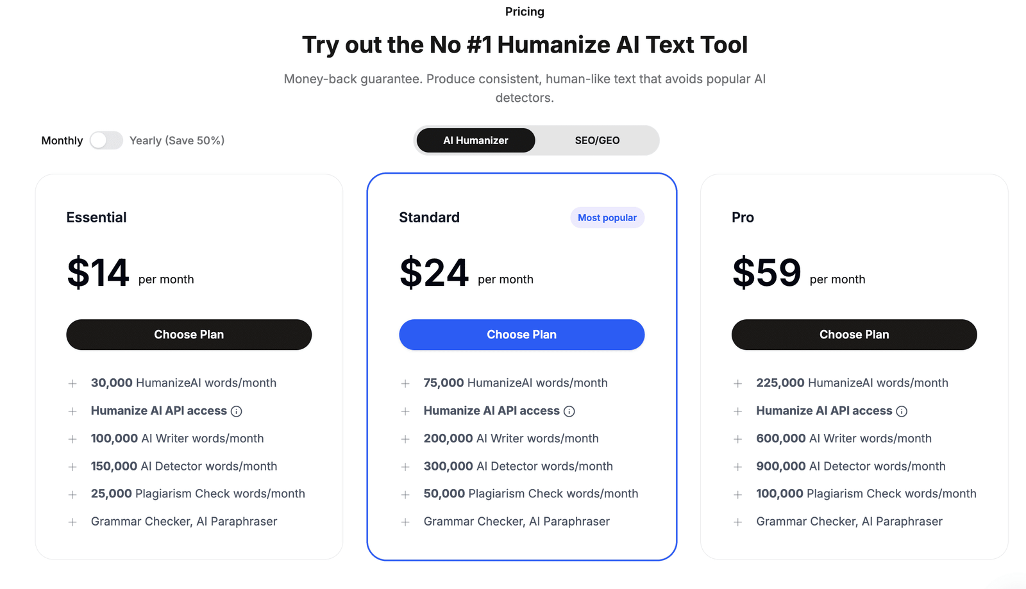Click the Yearly (Save 50%) label

coord(177,140)
